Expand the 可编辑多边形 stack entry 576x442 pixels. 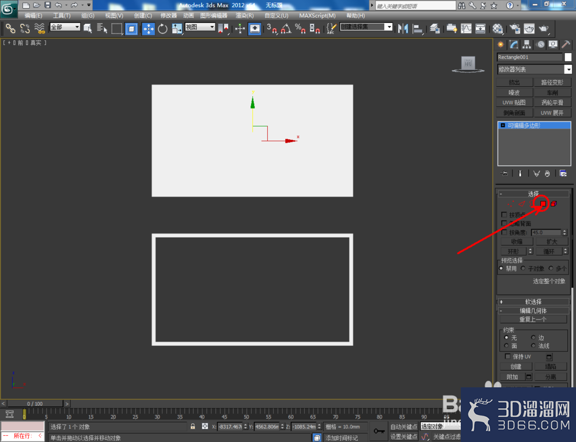click(503, 125)
